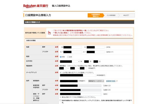Image resolution: width=167 pixels, height=104 pixels.
Task: Click the 郵便番号から住所入力 button
Action: (96, 81)
